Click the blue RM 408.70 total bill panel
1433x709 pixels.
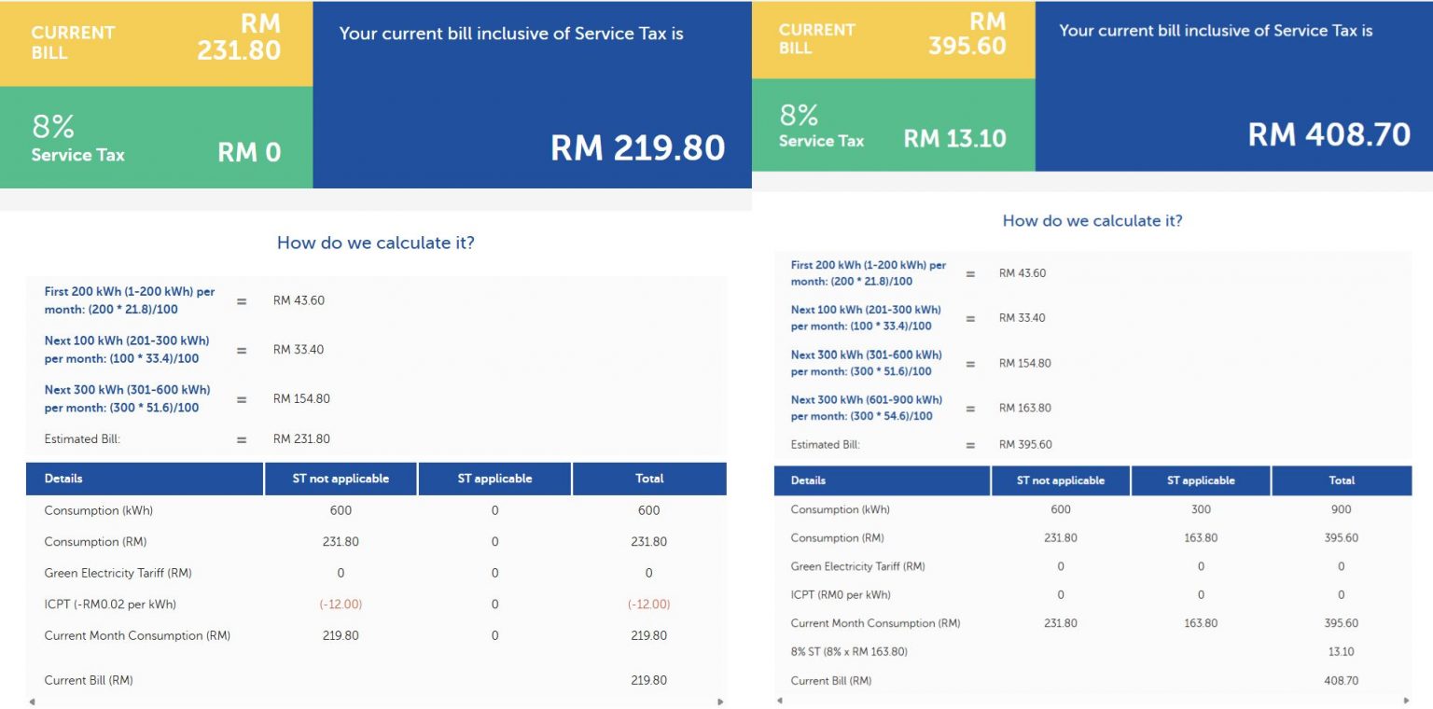(x=1231, y=89)
